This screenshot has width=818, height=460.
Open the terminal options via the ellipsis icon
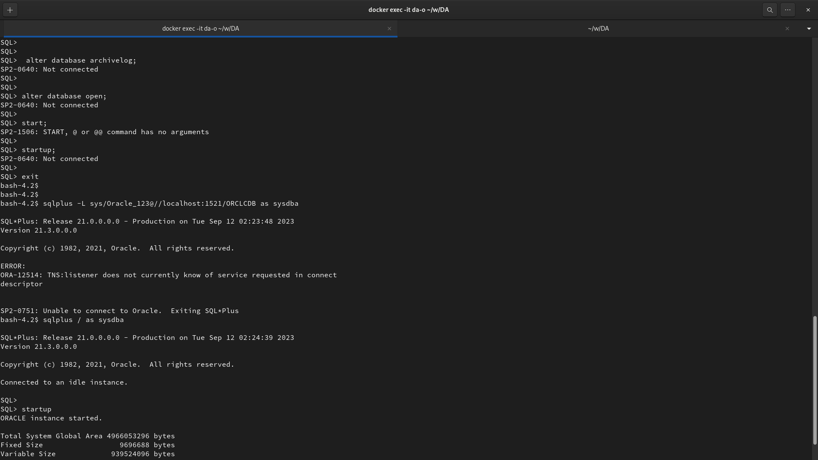pyautogui.click(x=788, y=9)
